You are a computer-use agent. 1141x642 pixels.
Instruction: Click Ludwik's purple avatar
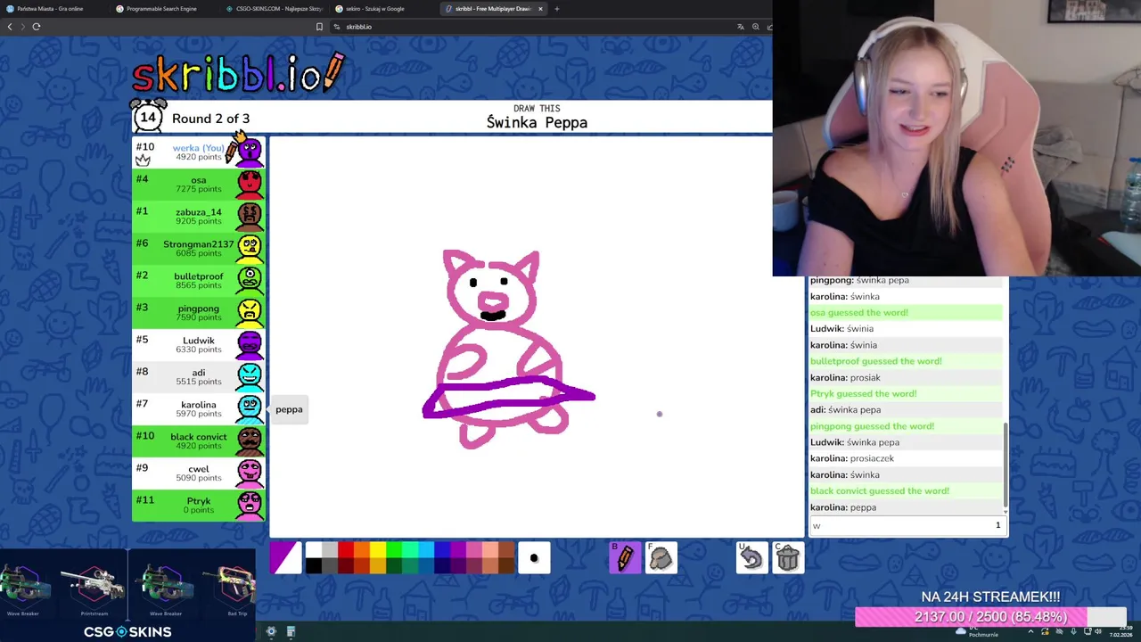pos(250,344)
